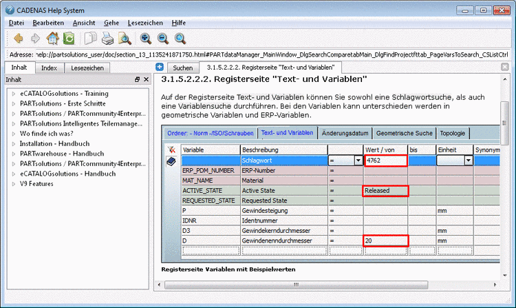Switch to the Lesezeichen sidebar tab

pyautogui.click(x=87, y=68)
